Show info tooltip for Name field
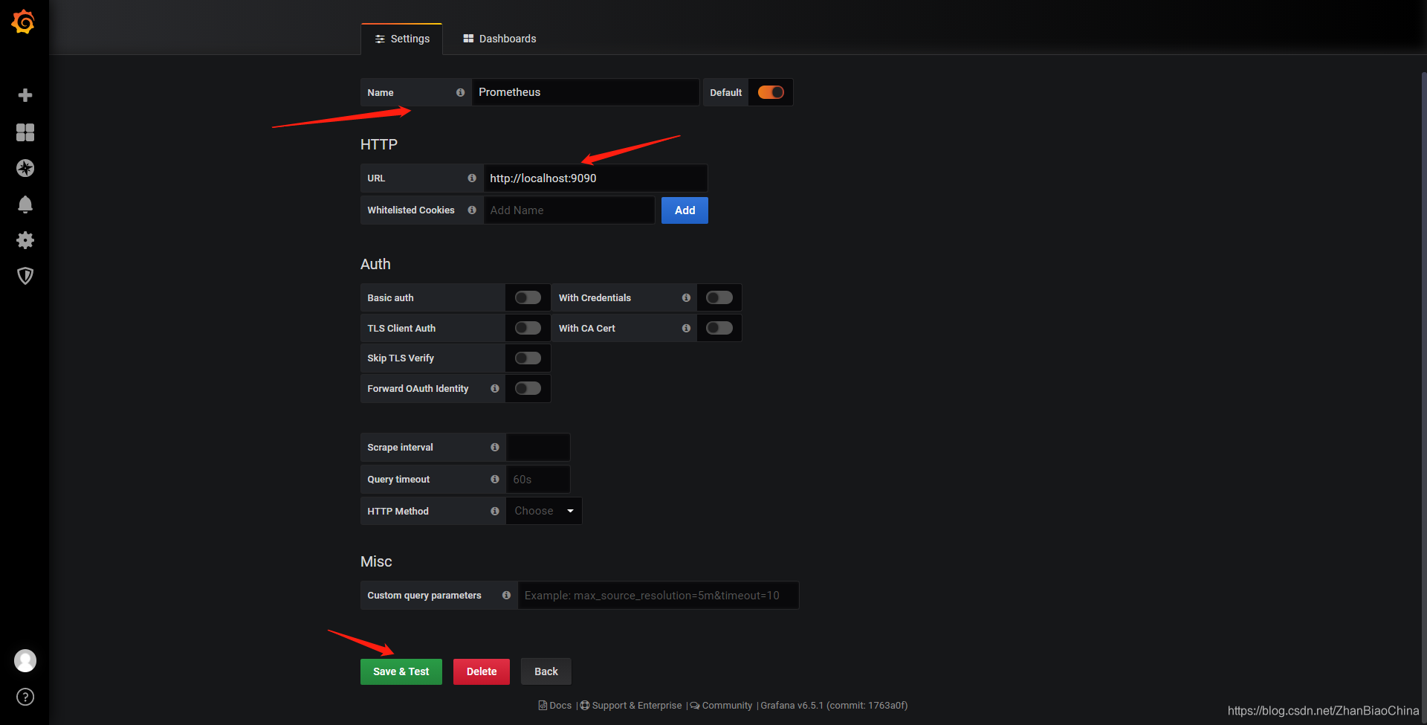Image resolution: width=1427 pixels, height=725 pixels. click(x=460, y=92)
